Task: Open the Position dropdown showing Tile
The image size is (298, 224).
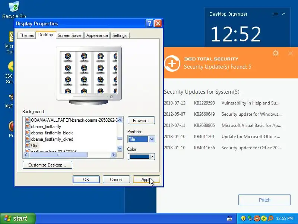Action: click(x=141, y=139)
